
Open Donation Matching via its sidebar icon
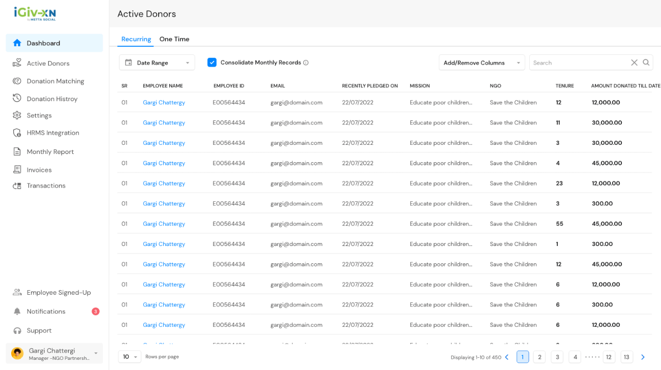click(17, 81)
